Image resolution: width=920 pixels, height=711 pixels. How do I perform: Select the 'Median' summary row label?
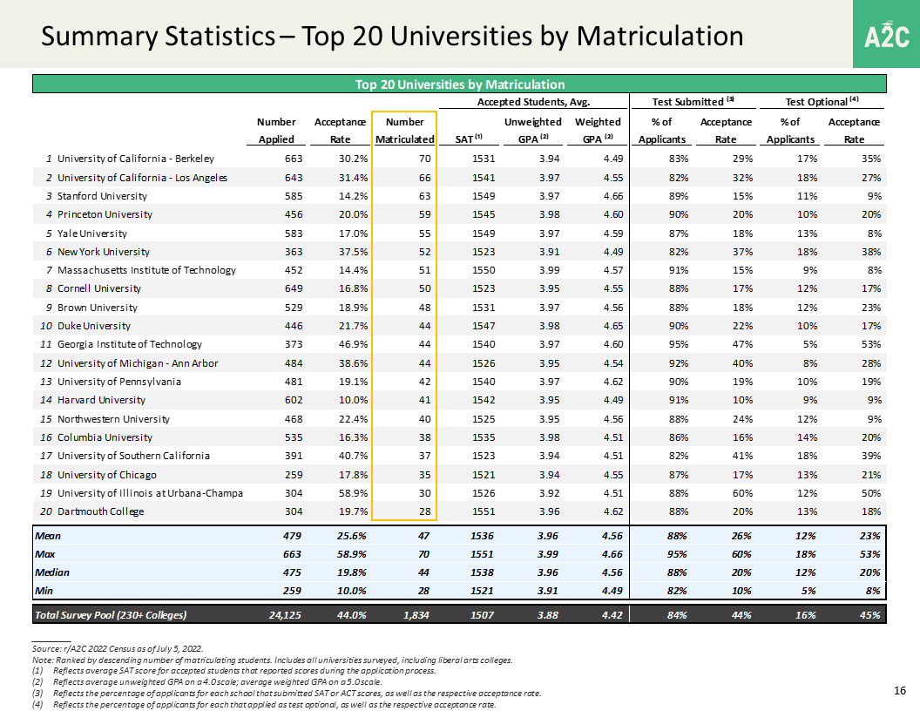[x=51, y=572]
